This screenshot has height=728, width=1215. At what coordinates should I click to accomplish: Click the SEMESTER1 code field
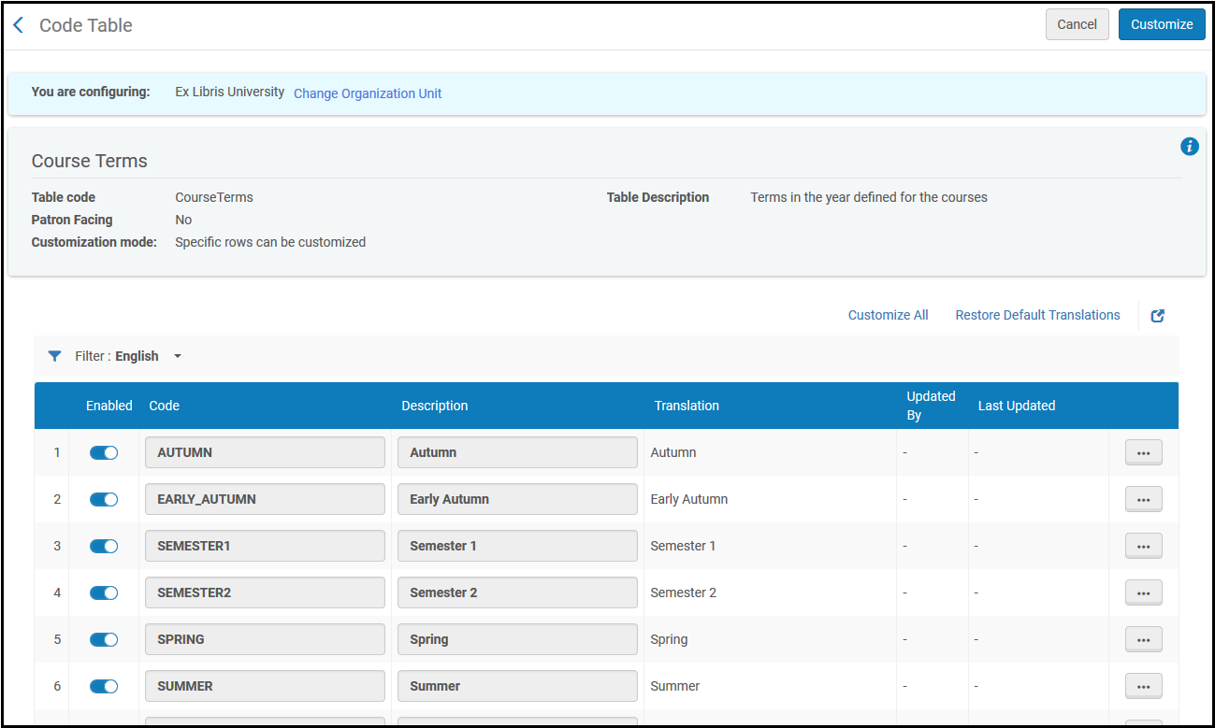click(265, 546)
